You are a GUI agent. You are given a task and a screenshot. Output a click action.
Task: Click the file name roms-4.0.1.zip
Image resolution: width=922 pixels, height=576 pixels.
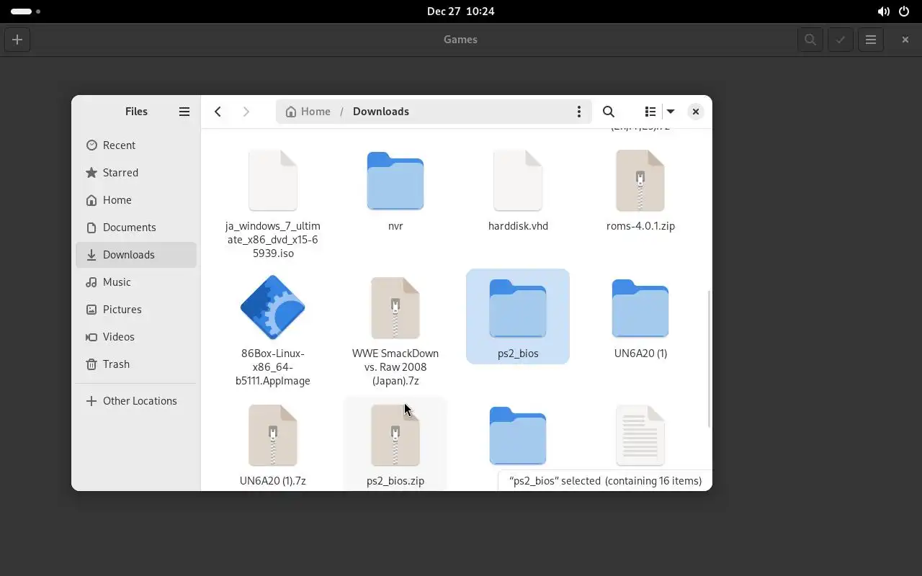(x=640, y=226)
